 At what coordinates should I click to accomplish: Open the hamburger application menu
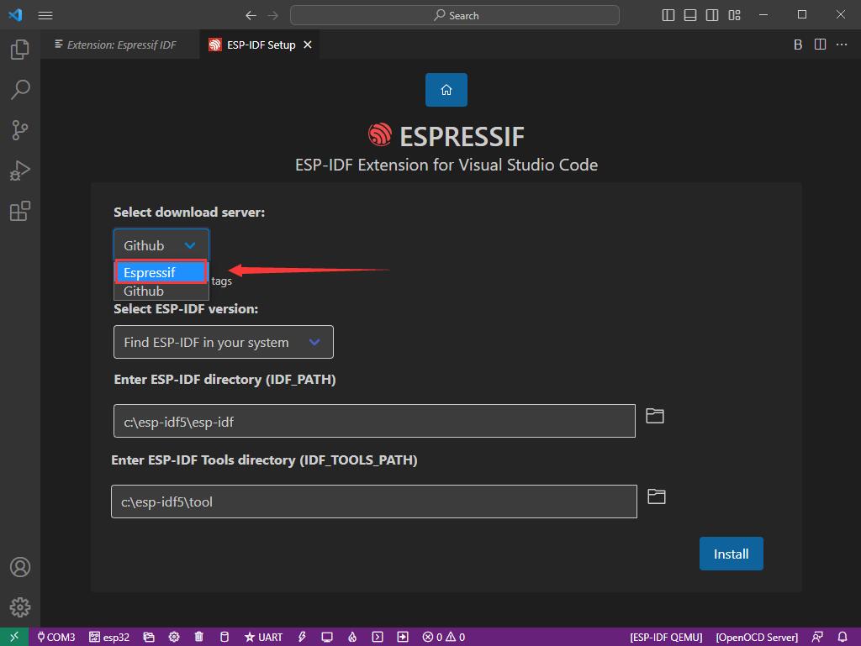coord(45,15)
